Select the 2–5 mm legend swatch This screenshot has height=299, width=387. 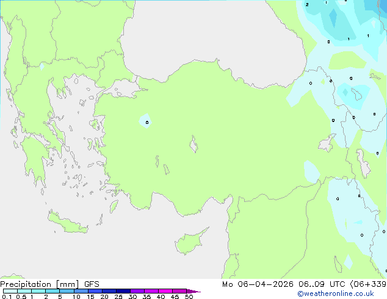tap(52, 291)
